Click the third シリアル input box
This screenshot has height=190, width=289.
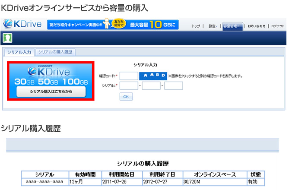tap(174, 85)
